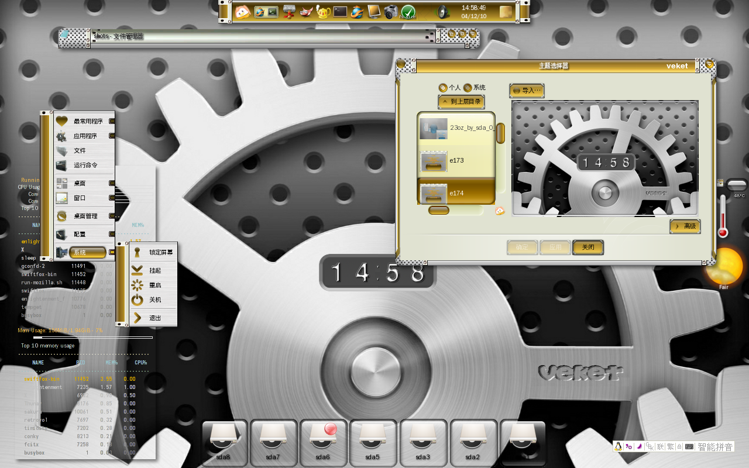Screen dimensions: 749x468
Task: Click the desktop digital clock 14:58
Action: coord(378,273)
